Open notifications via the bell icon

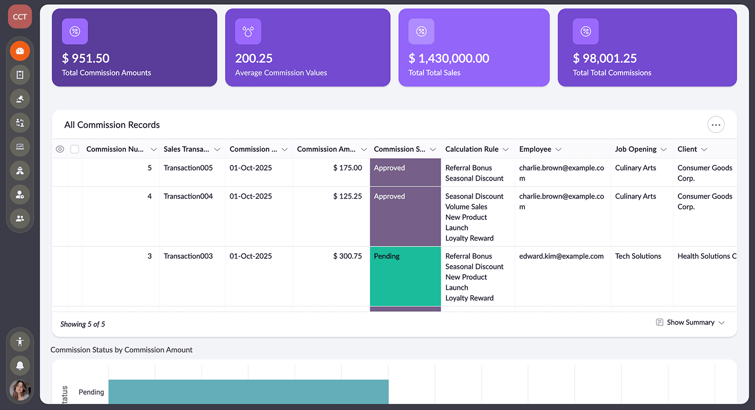[x=20, y=365]
